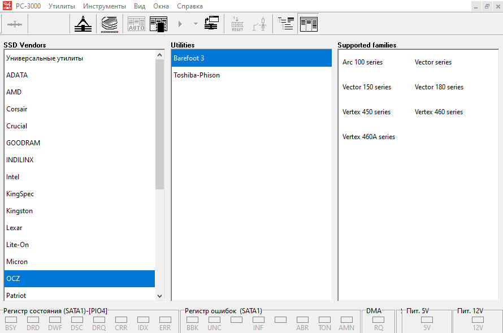This screenshot has width=503, height=333.
Task: Select Barefoot 3 utility
Action: point(251,58)
